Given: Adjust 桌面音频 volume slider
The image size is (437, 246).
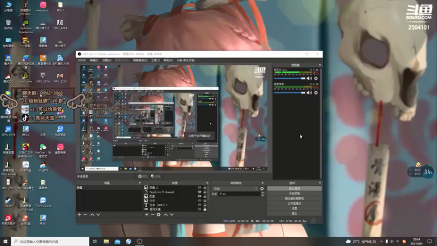Looking at the screenshot, I should point(290,92).
